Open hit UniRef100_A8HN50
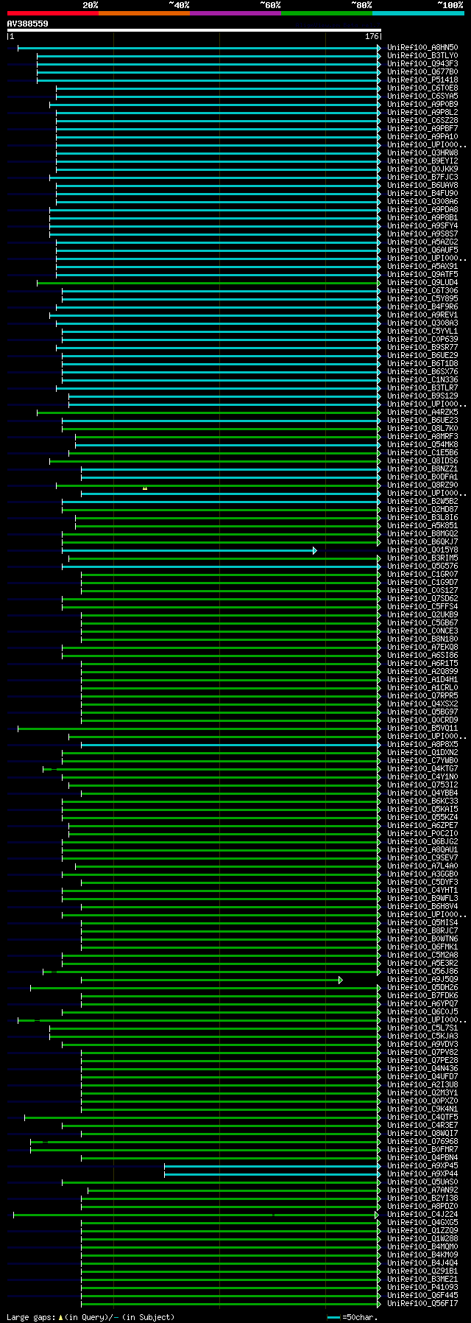Screen dimensions: 471x1323 point(422,48)
